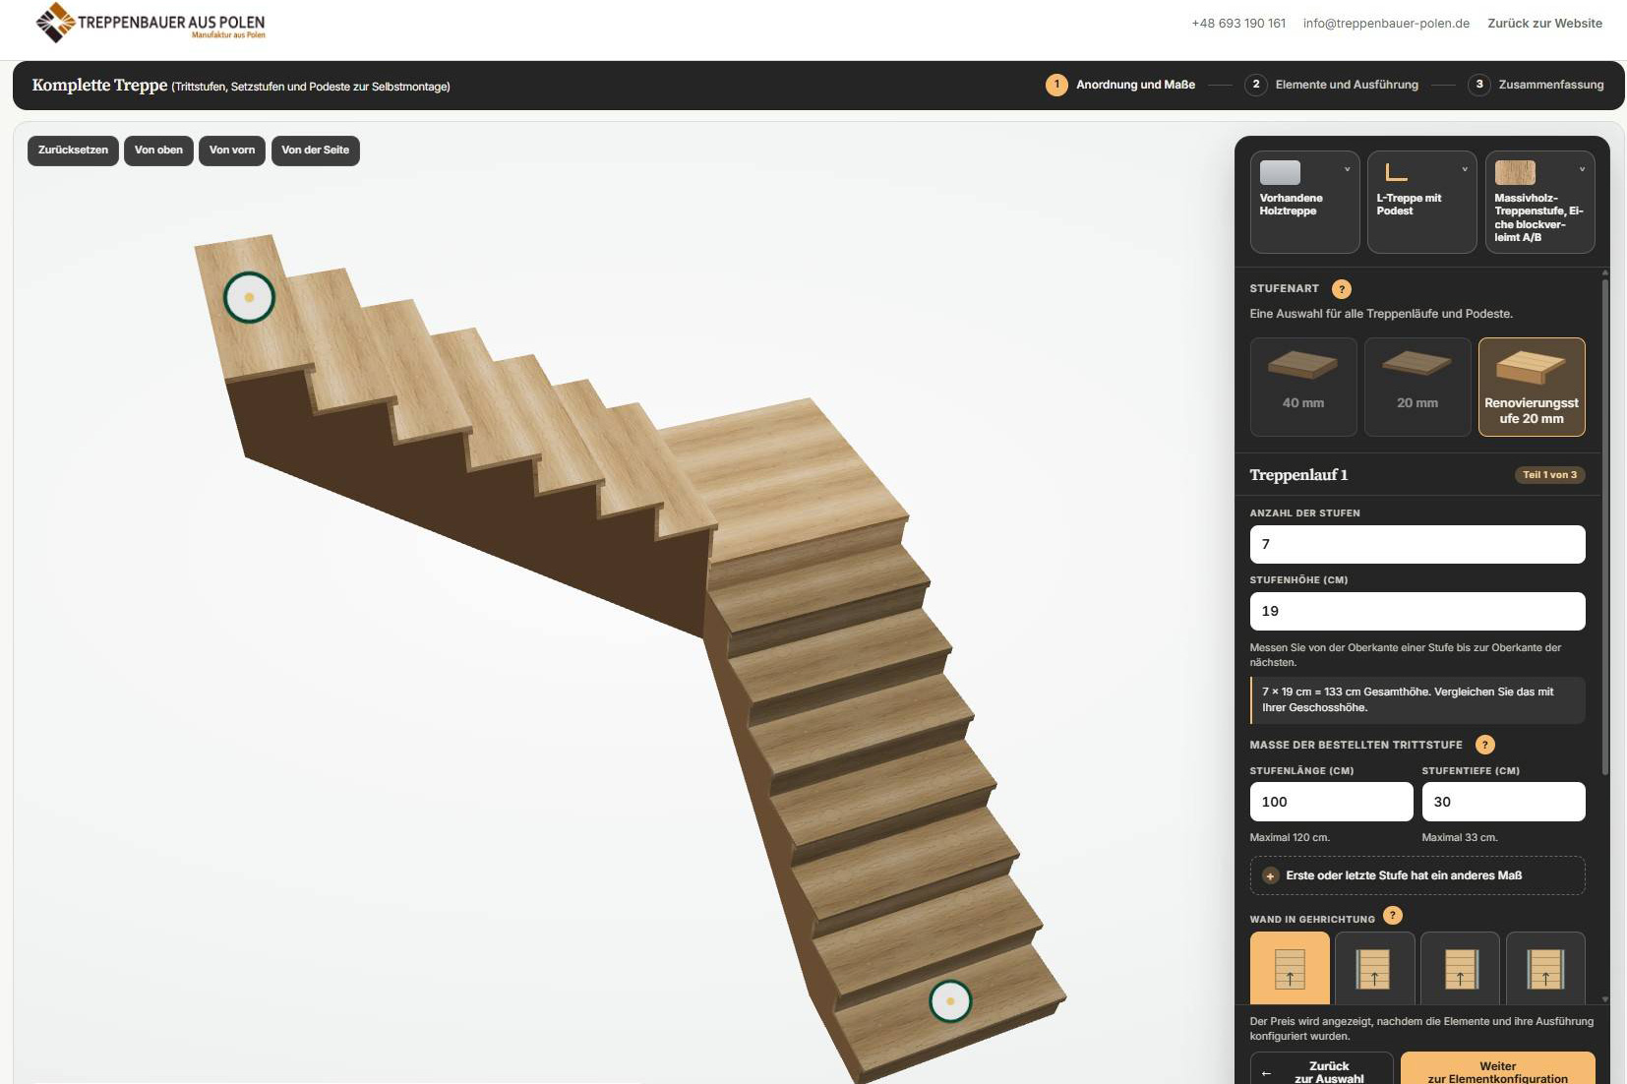Image resolution: width=1627 pixels, height=1084 pixels.
Task: Switch to Von vorn view
Action: 232,151
